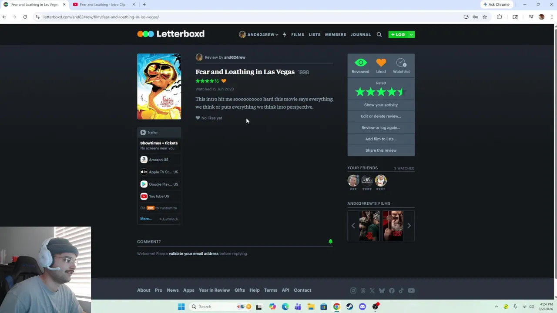Show next film in AND624REW's films

click(409, 226)
